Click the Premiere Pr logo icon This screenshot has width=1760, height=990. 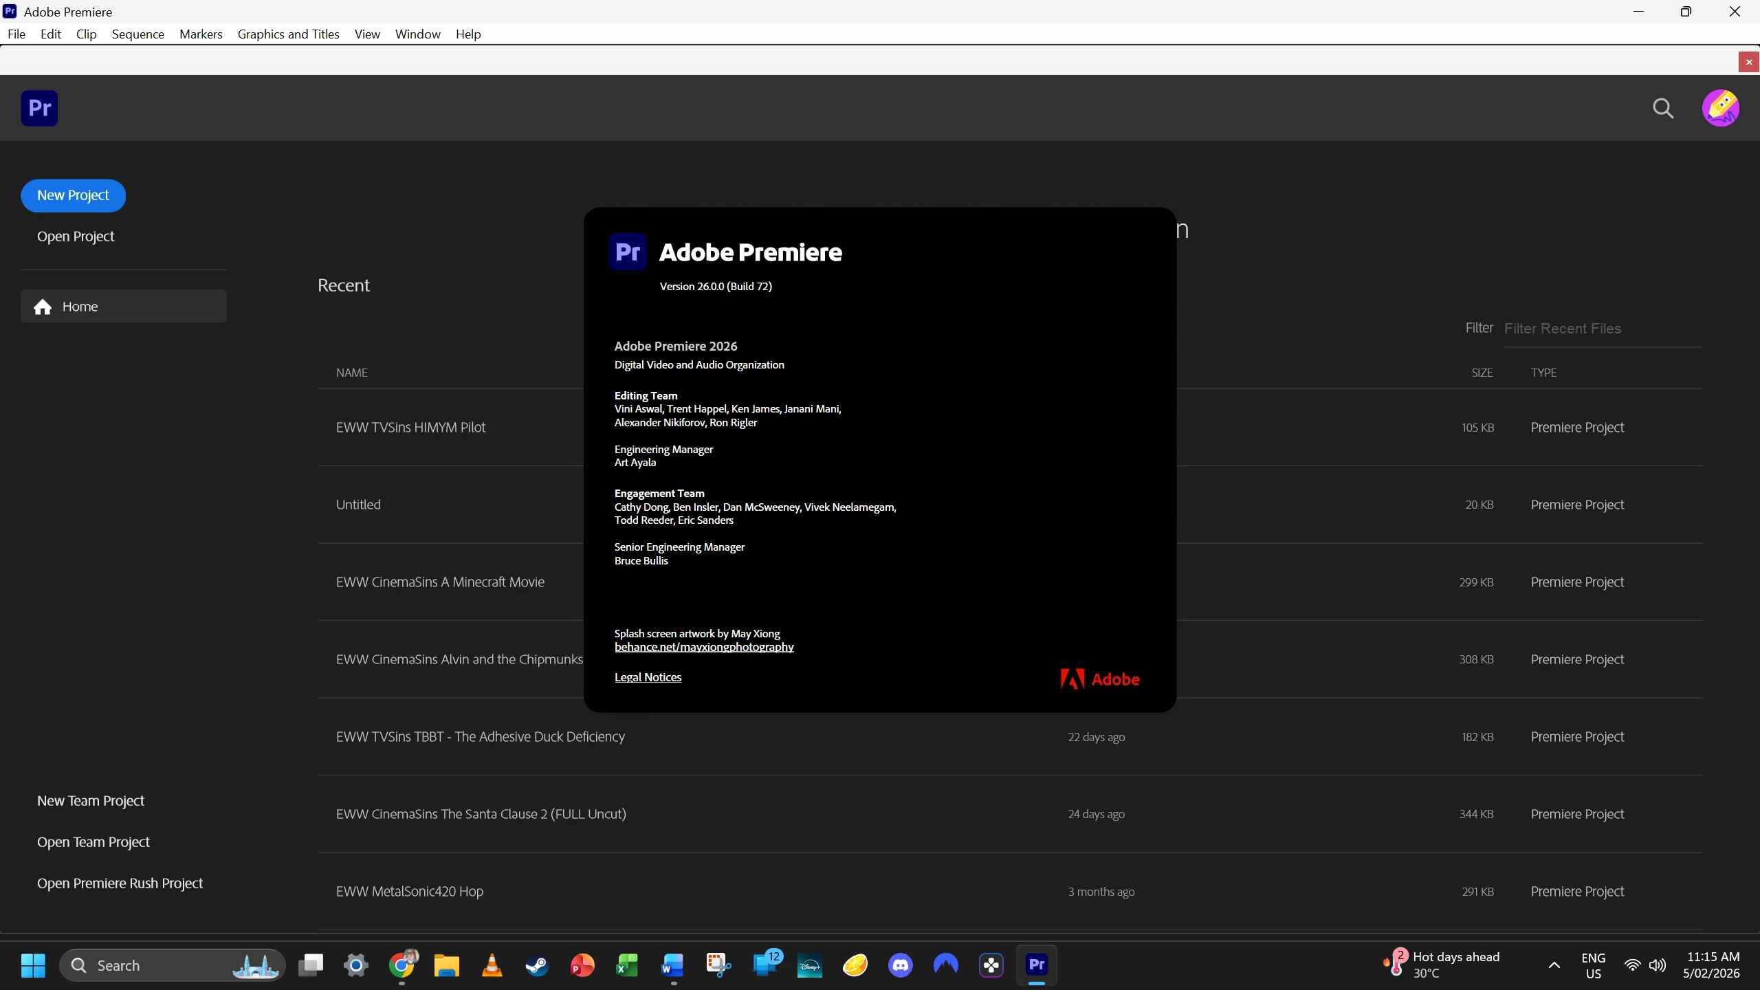tap(39, 108)
